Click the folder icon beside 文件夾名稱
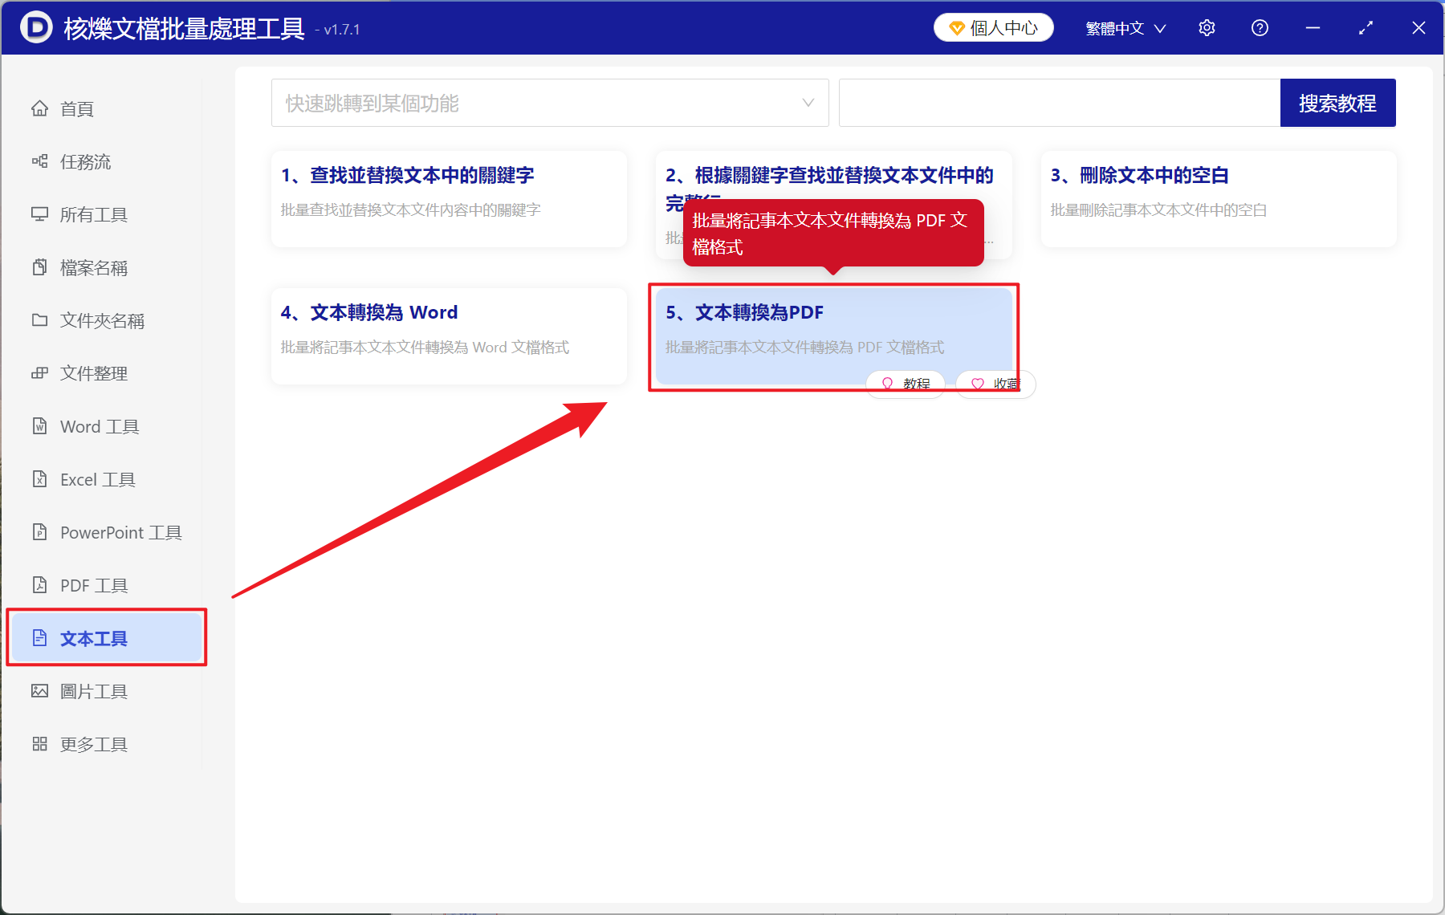 [39, 320]
